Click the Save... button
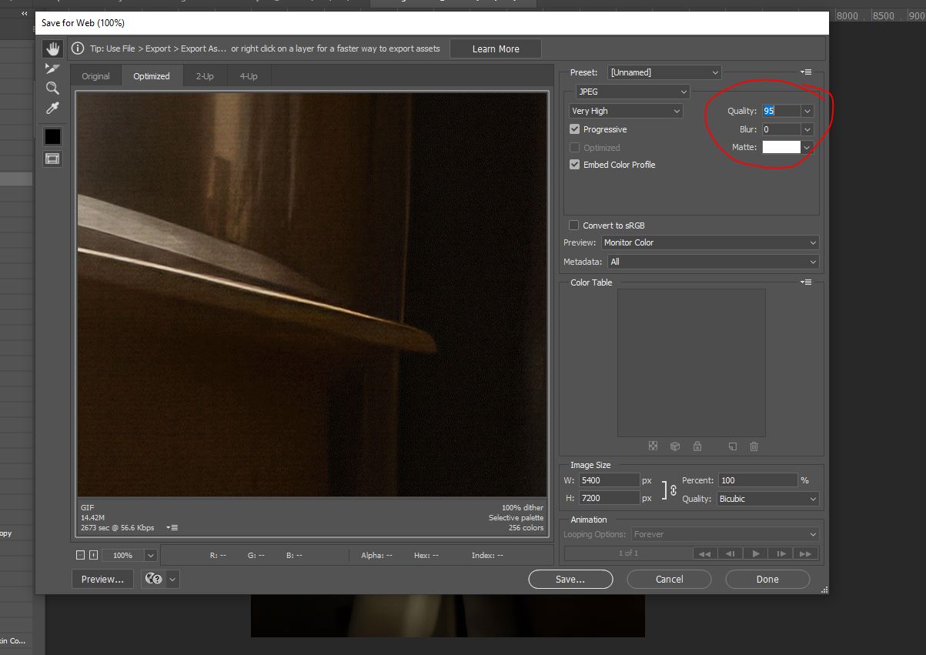Screen dimensions: 926x655 pyautogui.click(x=570, y=579)
